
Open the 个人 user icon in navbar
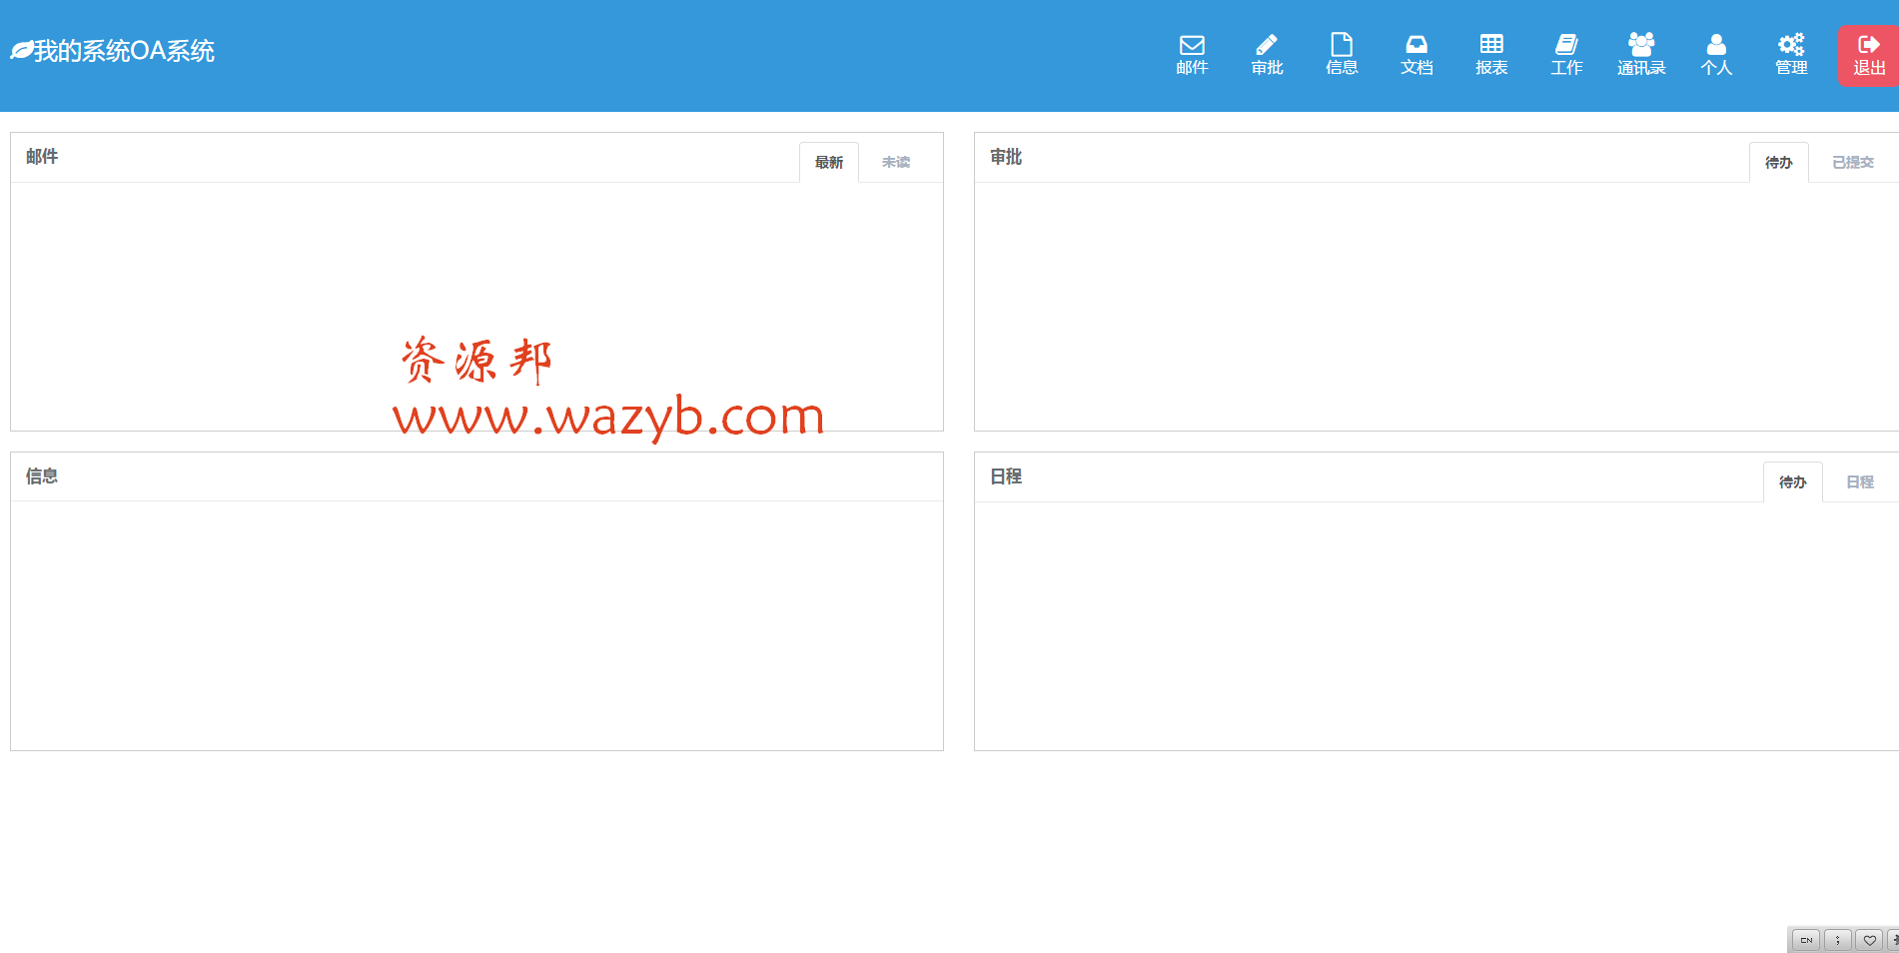pos(1716,55)
